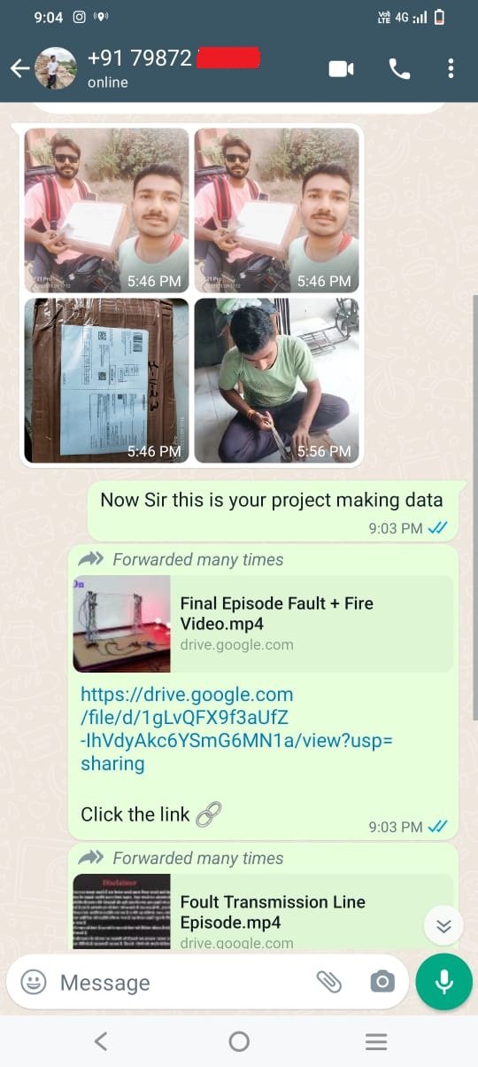Tap the green microphone record button
The image size is (478, 1067).
pyautogui.click(x=444, y=981)
